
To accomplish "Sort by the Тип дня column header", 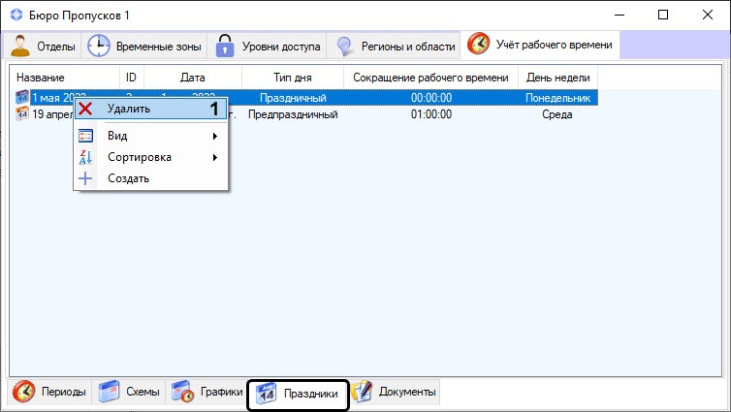I will coord(292,77).
